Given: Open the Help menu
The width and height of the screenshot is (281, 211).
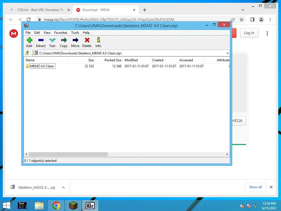Looking at the screenshot, I should click(x=86, y=33).
